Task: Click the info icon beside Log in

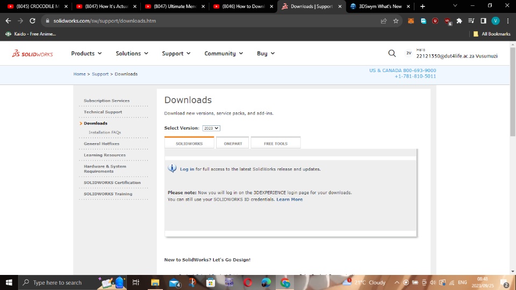Action: point(172,168)
